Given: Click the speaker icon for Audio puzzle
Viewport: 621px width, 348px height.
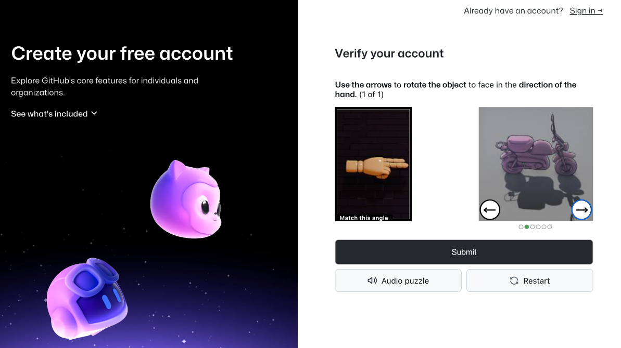Looking at the screenshot, I should click(x=372, y=280).
